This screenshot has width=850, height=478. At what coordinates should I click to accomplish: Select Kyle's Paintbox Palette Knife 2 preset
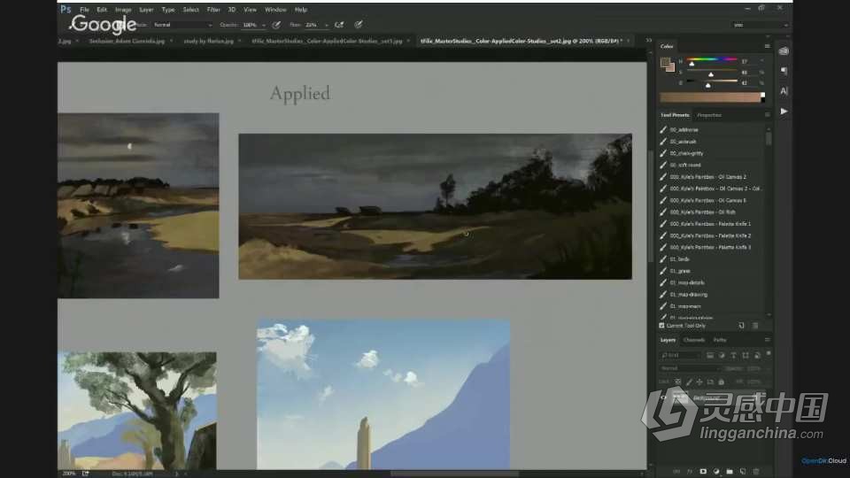click(711, 235)
